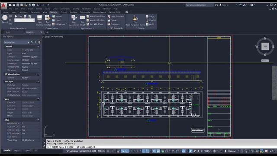Open the No selection object dropdown
Screen dimensions: 277x156
pyautogui.click(x=16, y=42)
